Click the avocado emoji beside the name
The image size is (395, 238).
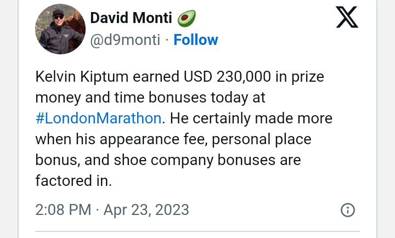187,18
